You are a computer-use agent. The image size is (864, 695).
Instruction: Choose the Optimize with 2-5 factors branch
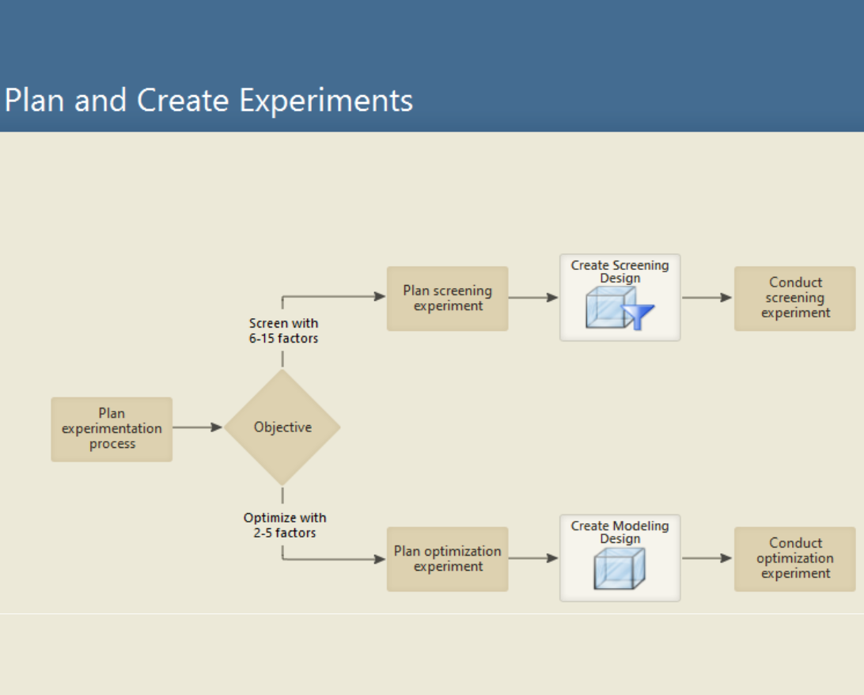(284, 525)
